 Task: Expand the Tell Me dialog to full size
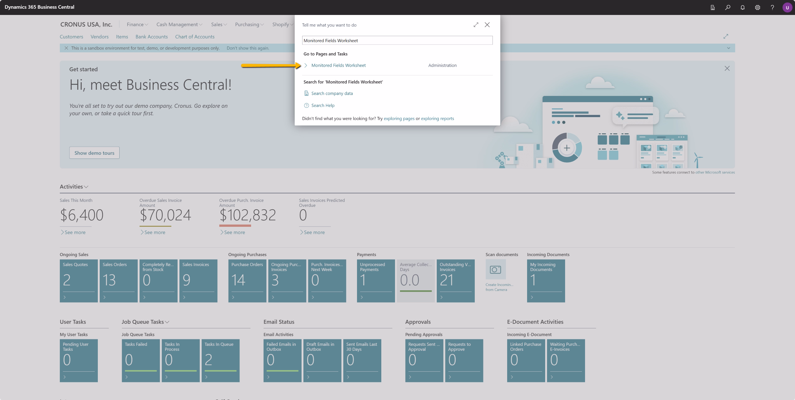tap(476, 25)
